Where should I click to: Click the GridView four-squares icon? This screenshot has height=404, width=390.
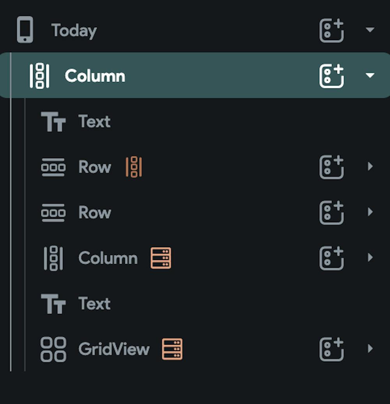[53, 349]
